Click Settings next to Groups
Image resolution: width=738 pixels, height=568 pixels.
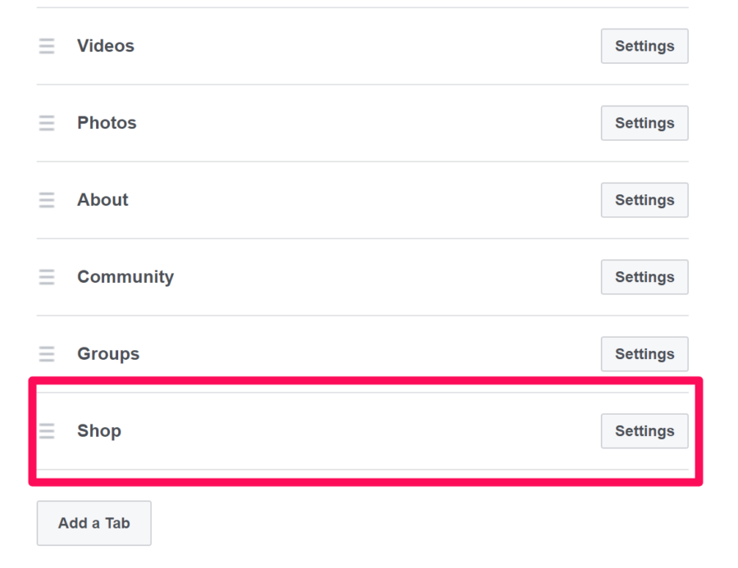click(644, 354)
